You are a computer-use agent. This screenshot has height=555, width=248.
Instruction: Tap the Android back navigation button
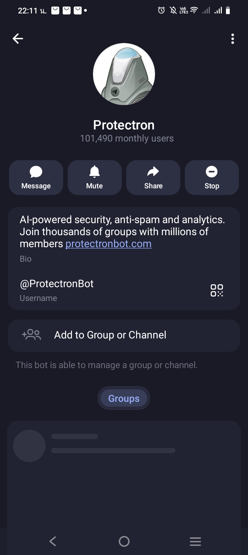click(x=53, y=541)
